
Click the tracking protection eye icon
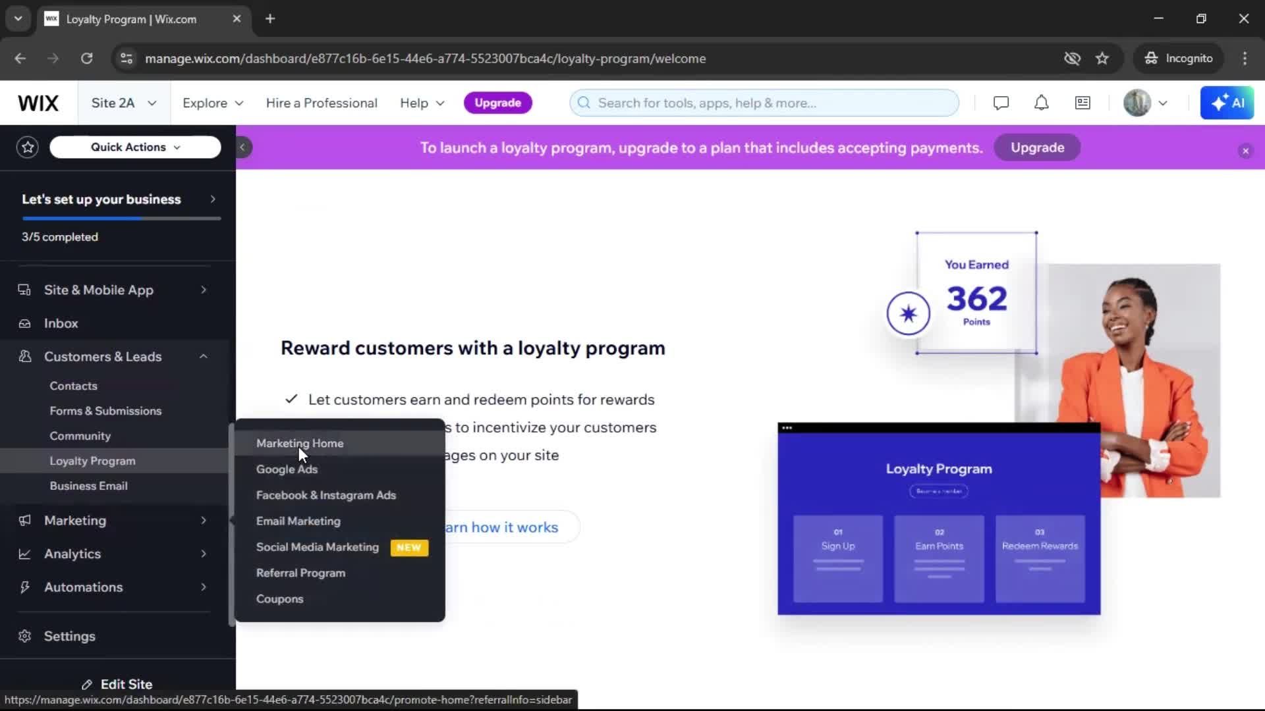1072,59
